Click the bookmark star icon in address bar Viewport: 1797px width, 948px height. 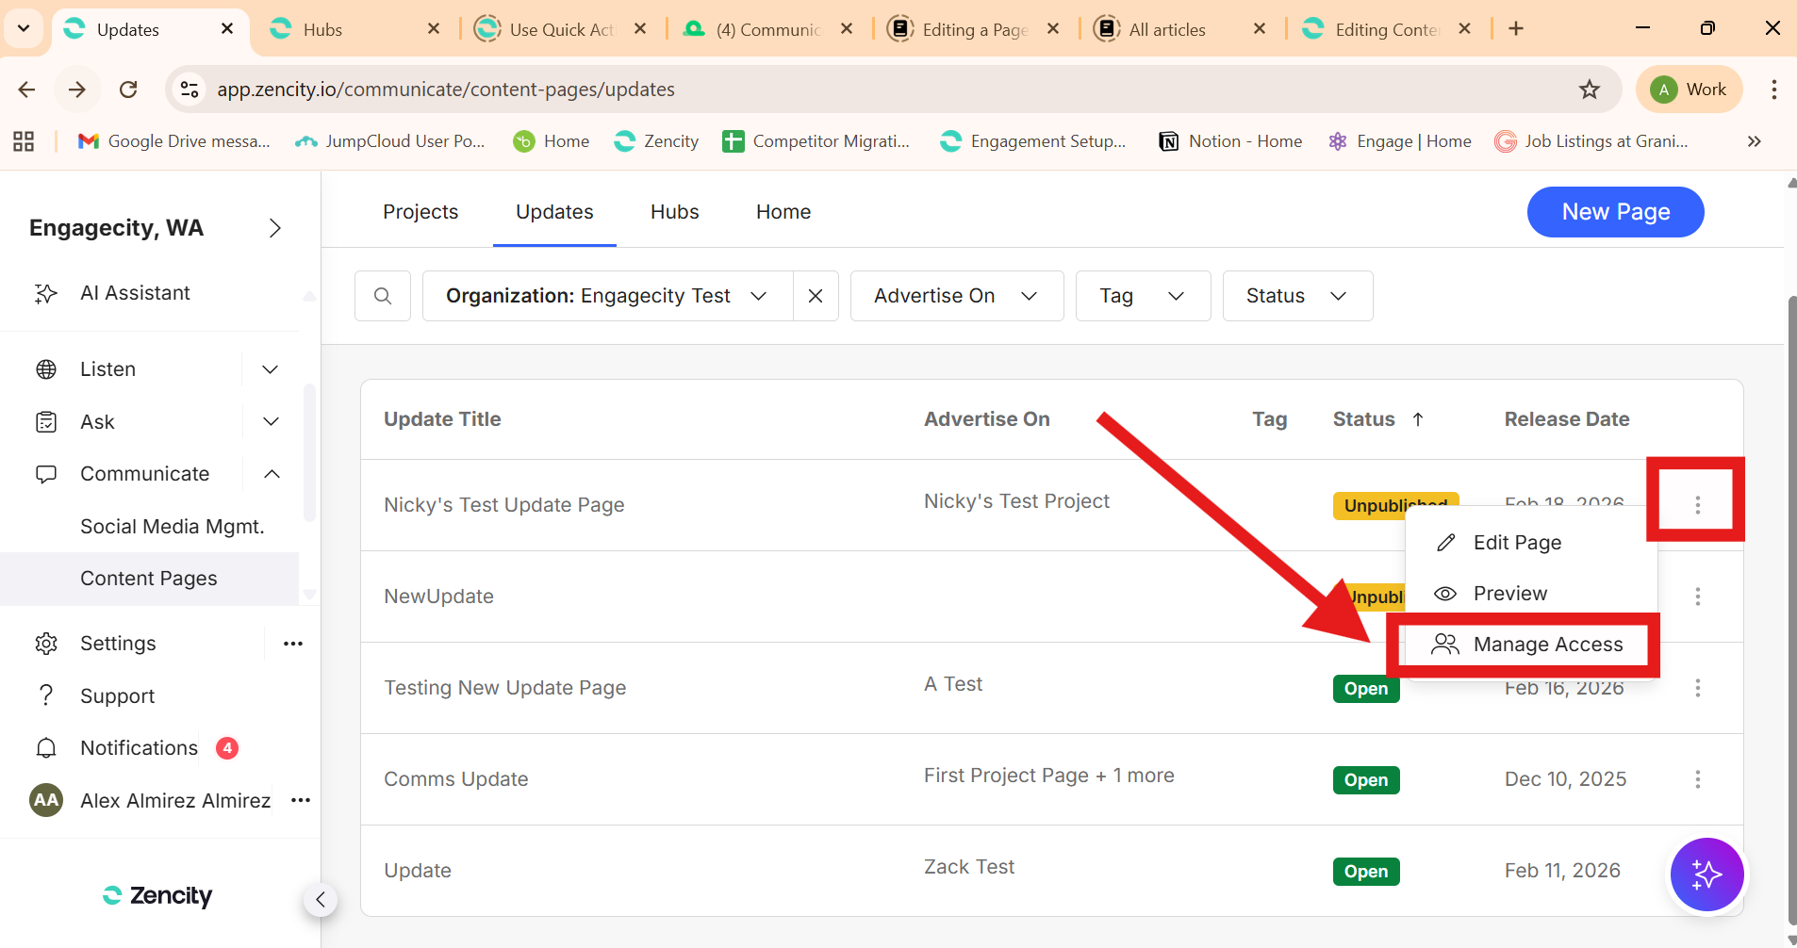pyautogui.click(x=1590, y=90)
